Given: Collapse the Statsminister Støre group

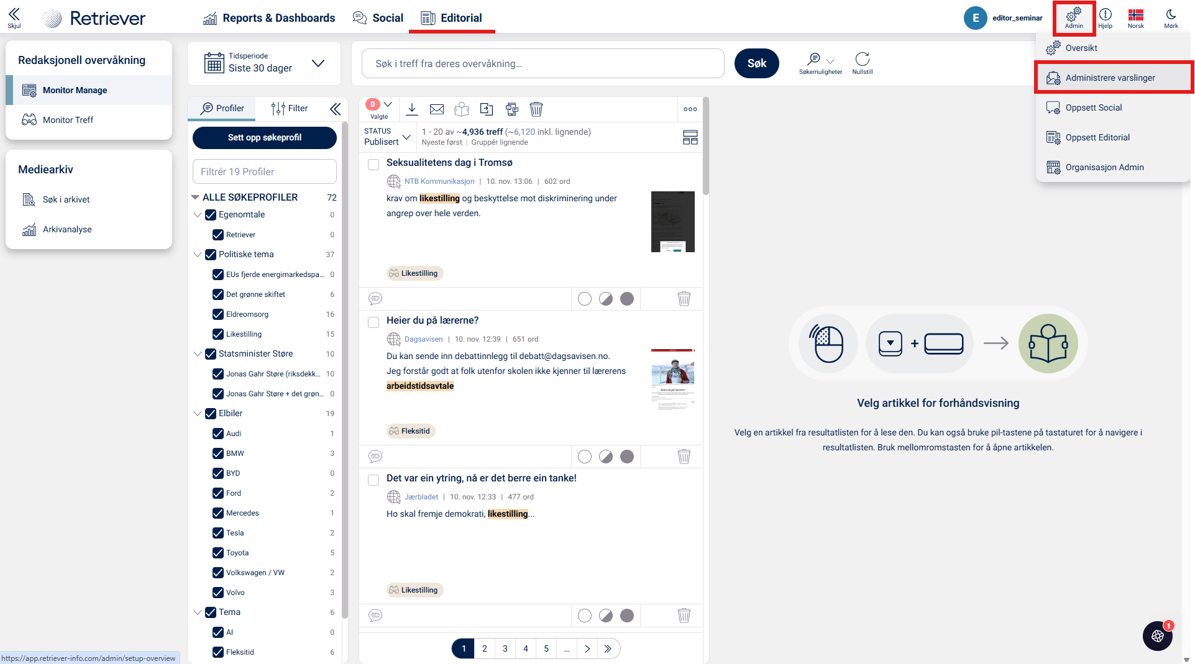Looking at the screenshot, I should click(198, 354).
